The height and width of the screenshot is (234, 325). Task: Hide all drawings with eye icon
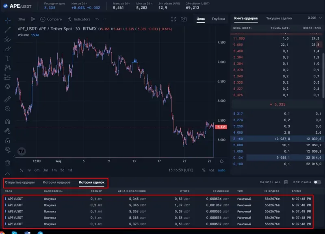(8, 149)
